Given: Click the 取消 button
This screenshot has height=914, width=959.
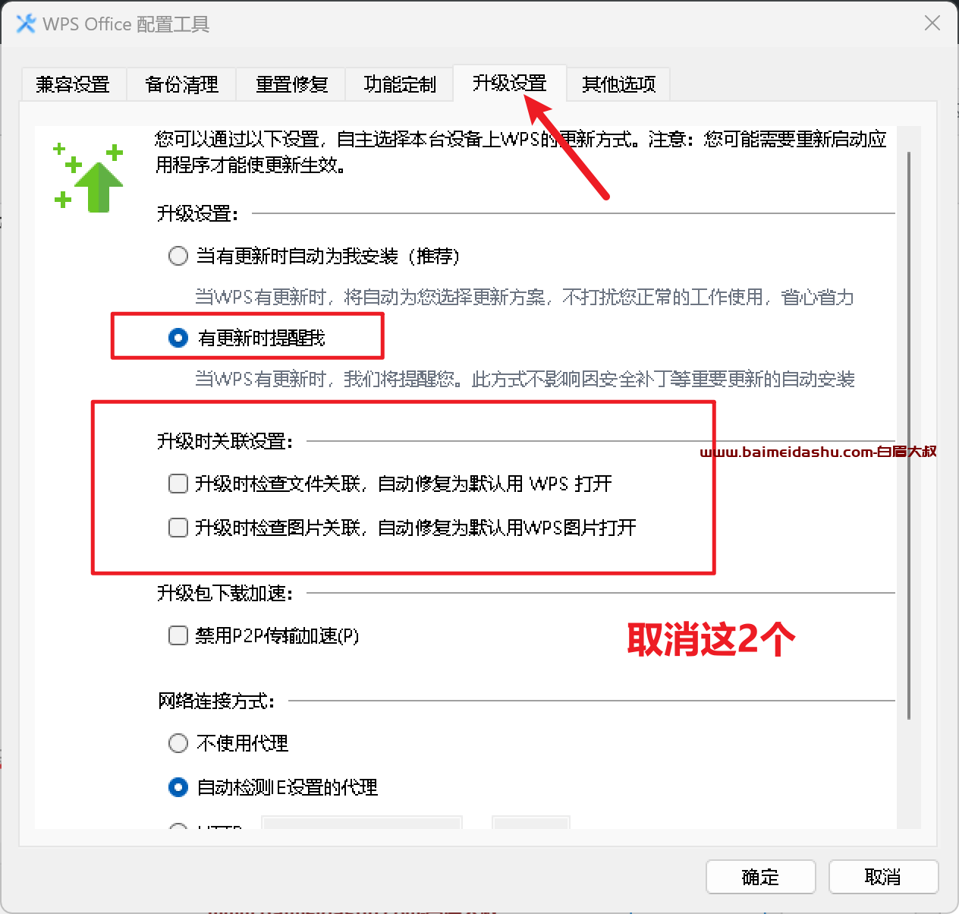Looking at the screenshot, I should point(883,877).
